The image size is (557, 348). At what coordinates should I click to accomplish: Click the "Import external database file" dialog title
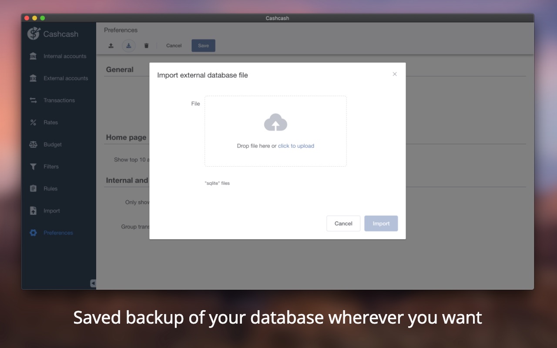tap(202, 75)
